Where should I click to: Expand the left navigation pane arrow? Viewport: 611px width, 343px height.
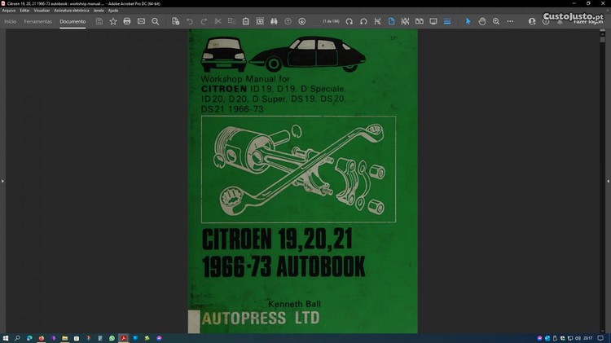pos(3,181)
